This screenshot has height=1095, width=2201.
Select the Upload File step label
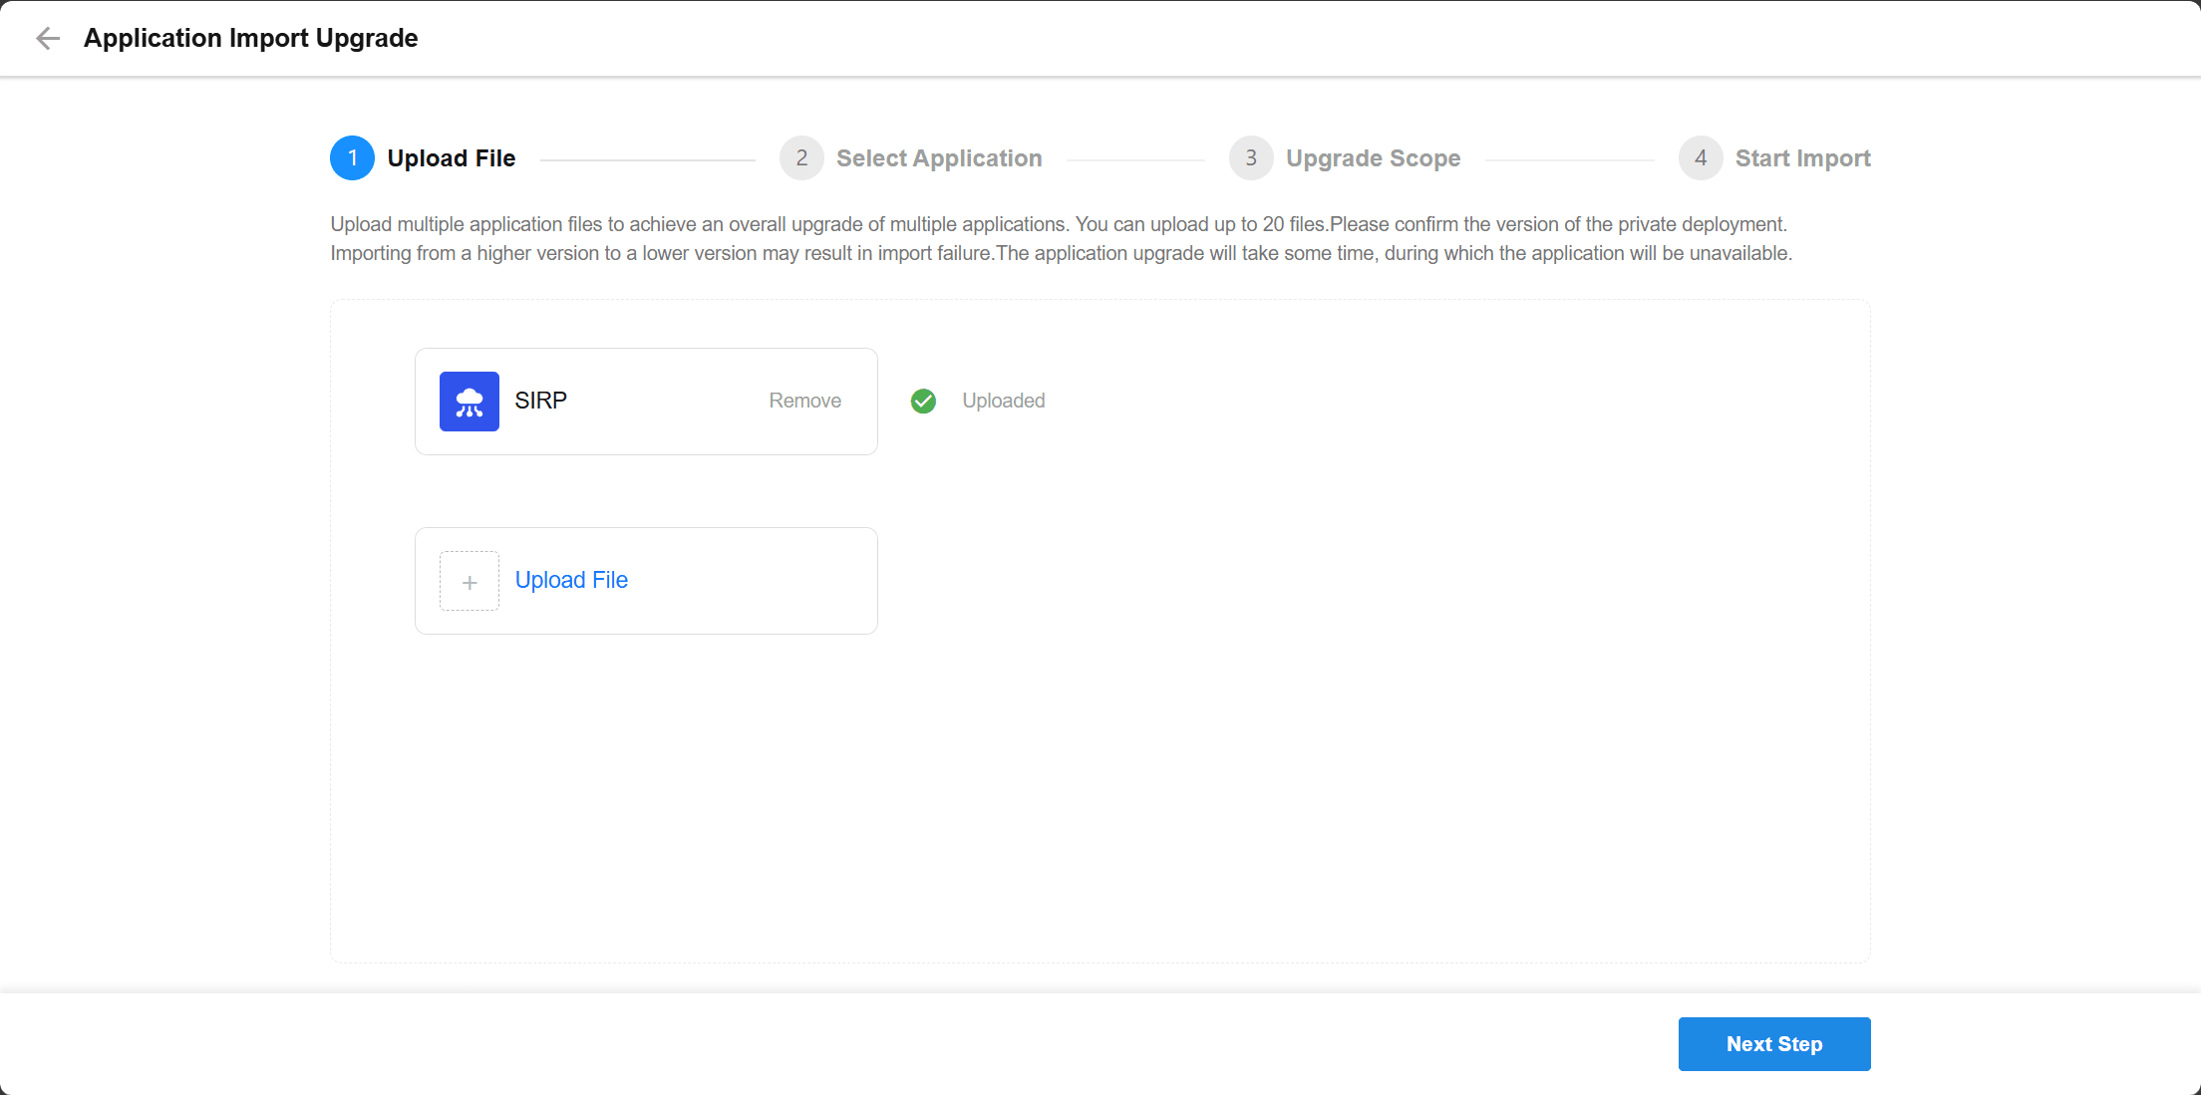tap(451, 158)
